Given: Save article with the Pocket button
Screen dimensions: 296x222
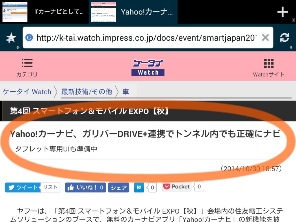Looking at the screenshot, I should pyautogui.click(x=177, y=186).
